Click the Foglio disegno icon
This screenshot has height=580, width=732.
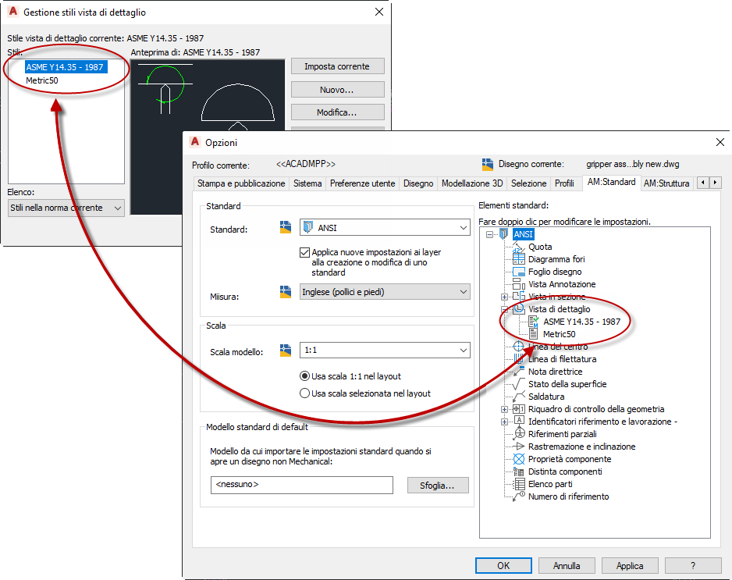pos(519,272)
